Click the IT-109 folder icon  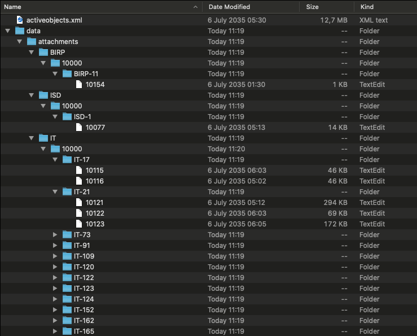click(67, 256)
